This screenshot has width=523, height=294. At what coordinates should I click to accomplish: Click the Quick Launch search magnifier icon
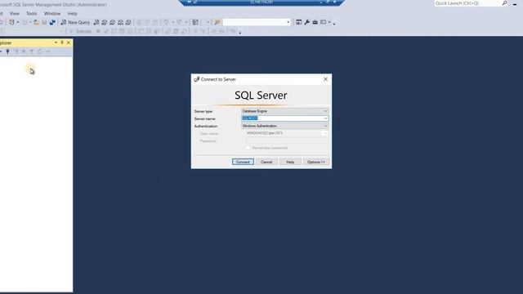tap(505, 3)
